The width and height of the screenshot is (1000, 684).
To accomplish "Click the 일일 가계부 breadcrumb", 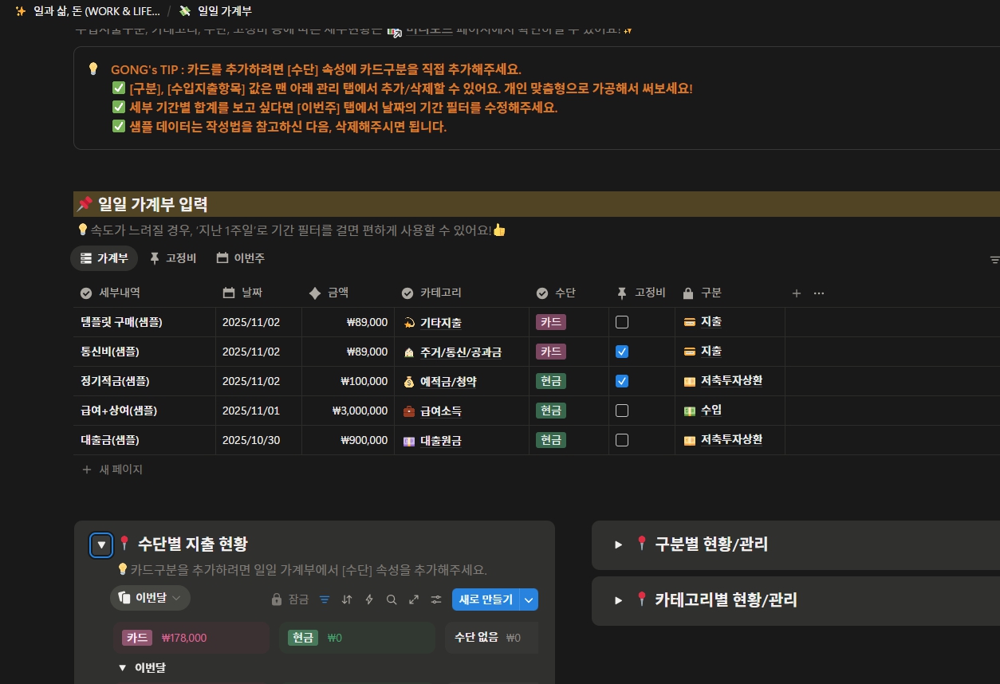I will (217, 11).
